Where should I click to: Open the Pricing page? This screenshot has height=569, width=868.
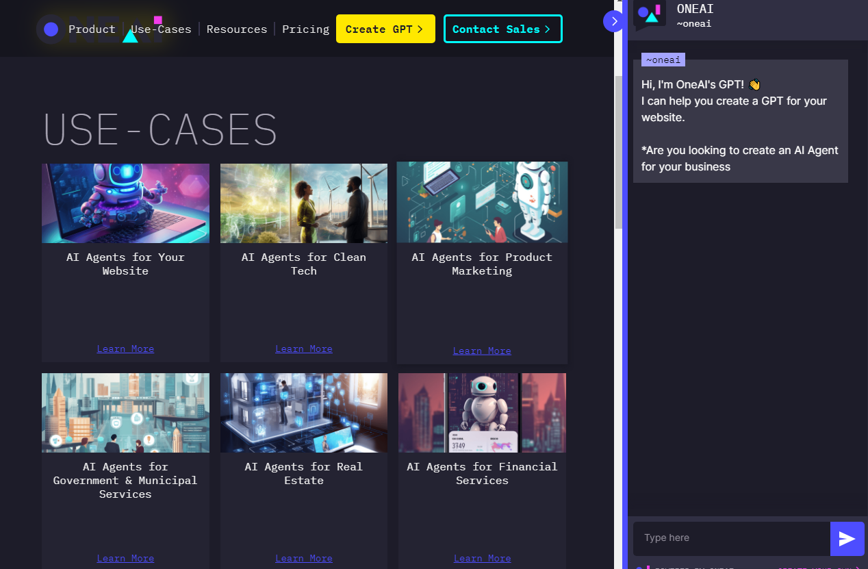(305, 29)
